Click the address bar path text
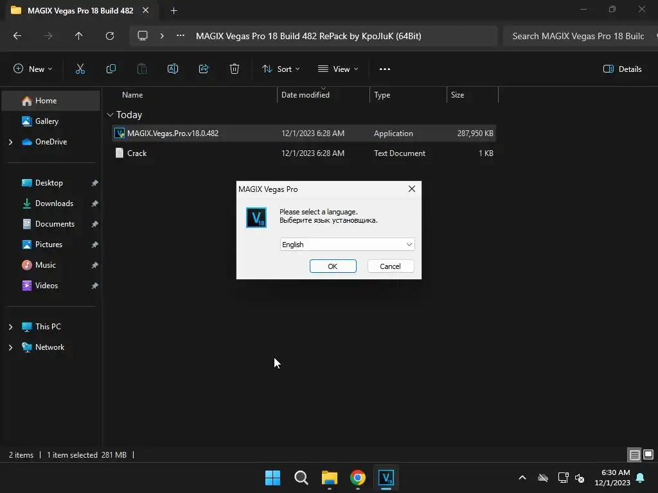The height and width of the screenshot is (493, 658). click(308, 36)
